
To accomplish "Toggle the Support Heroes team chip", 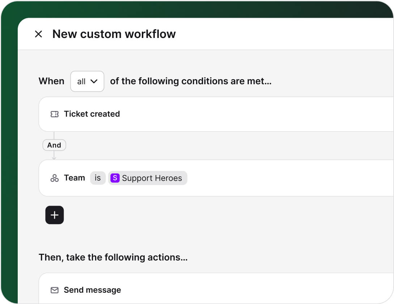I will click(148, 178).
